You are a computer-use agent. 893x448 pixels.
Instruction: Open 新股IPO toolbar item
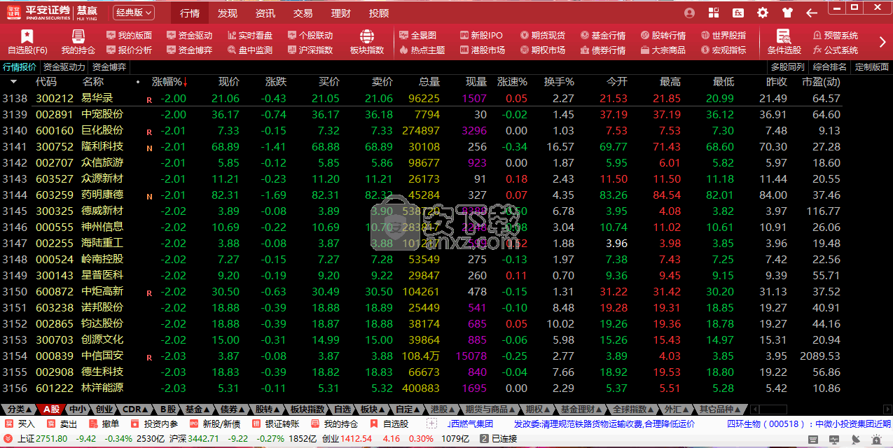(x=481, y=35)
